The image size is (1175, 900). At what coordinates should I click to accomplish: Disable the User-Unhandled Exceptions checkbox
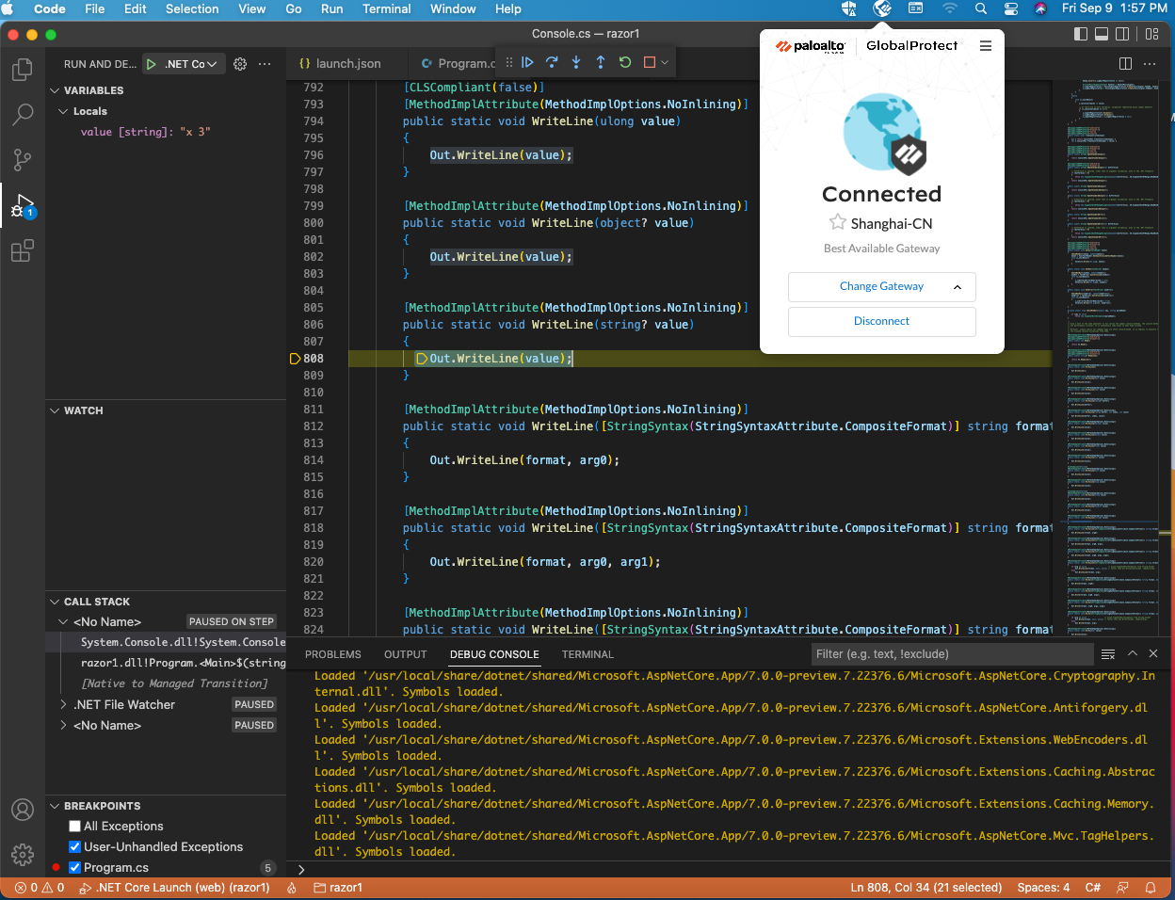click(x=74, y=846)
